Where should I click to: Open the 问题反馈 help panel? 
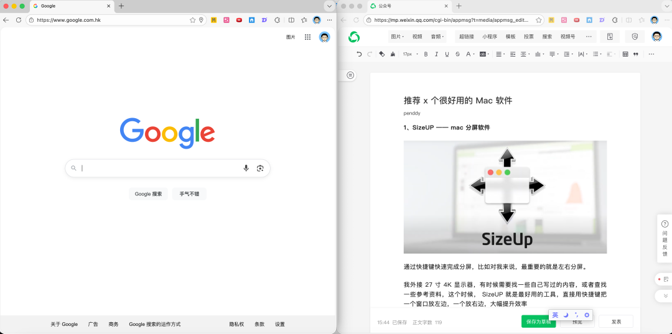pyautogui.click(x=665, y=238)
